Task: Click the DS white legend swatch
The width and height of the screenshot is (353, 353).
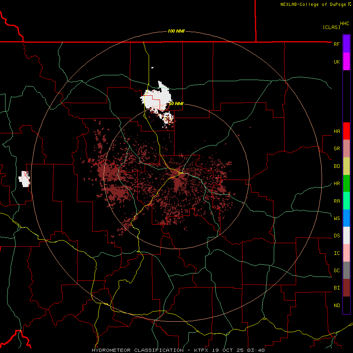Action: click(346, 235)
